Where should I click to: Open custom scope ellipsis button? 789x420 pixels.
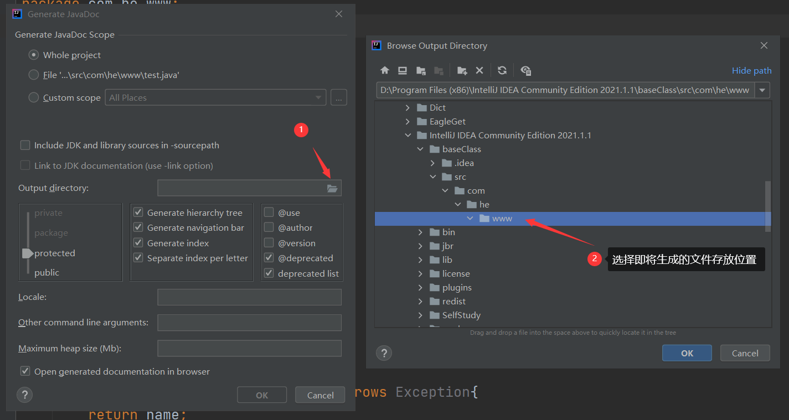(x=339, y=97)
